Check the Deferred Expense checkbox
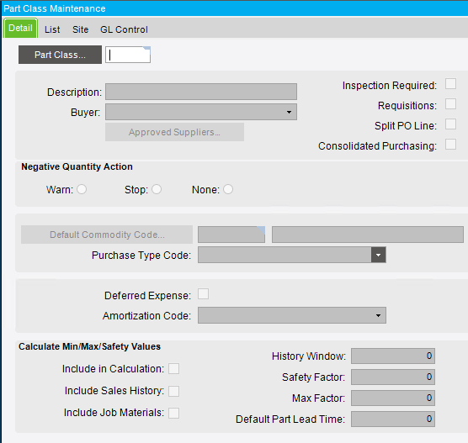 click(203, 294)
